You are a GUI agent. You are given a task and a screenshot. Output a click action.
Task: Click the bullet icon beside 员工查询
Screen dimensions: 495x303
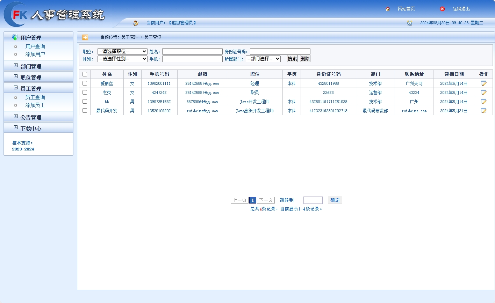click(15, 97)
